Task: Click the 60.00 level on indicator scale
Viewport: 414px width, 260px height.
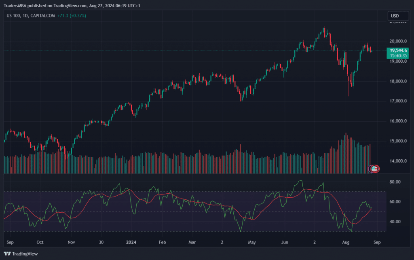Action: 395,202
